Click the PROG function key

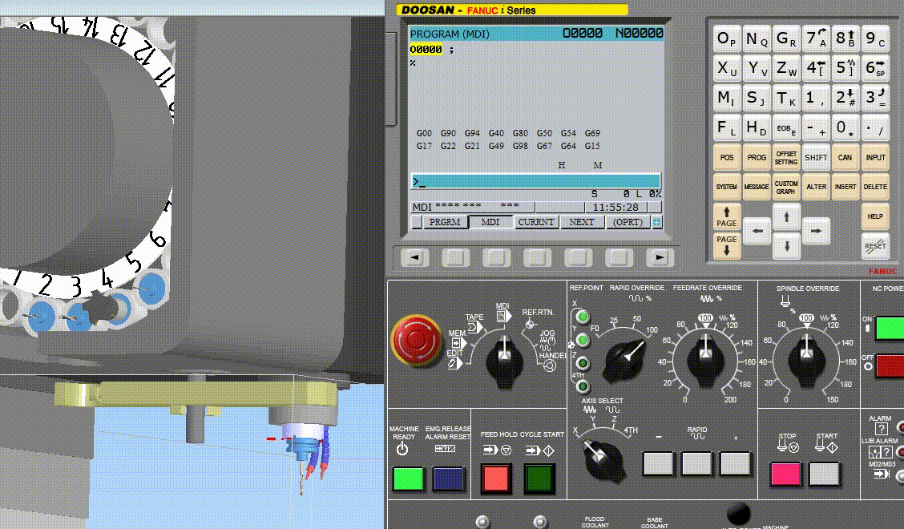(757, 157)
